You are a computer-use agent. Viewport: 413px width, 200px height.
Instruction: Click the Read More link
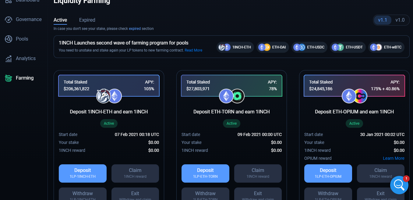click(193, 50)
